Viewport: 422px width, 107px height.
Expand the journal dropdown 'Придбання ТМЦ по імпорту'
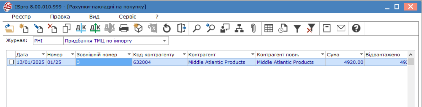[x=164, y=41]
